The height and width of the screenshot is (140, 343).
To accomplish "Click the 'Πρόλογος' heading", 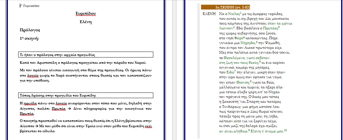I will (30, 30).
